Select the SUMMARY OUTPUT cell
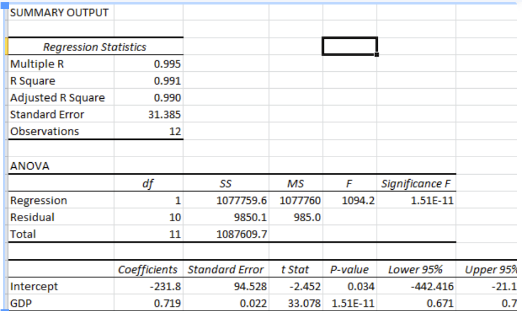This screenshot has width=522, height=311. click(61, 13)
